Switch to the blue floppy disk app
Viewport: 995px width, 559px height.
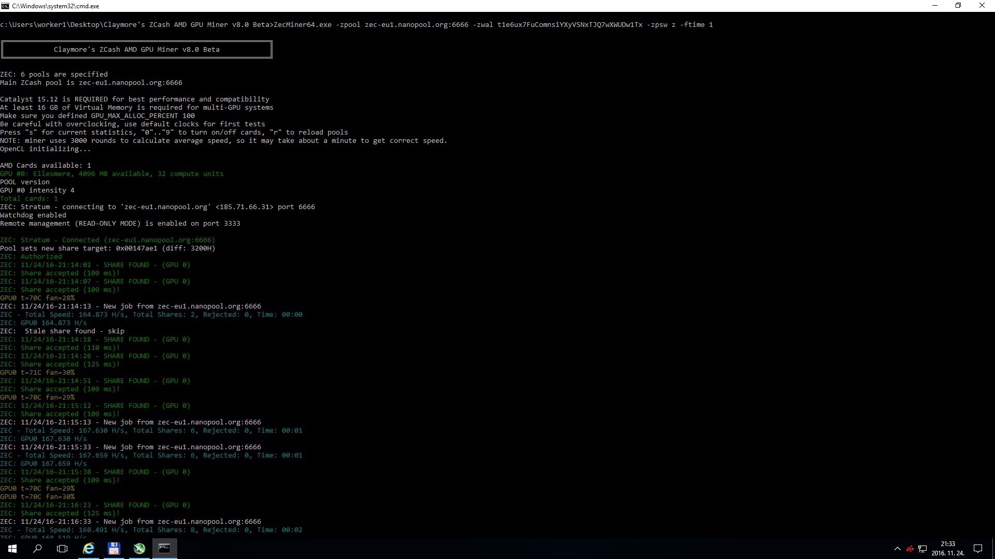click(x=114, y=549)
